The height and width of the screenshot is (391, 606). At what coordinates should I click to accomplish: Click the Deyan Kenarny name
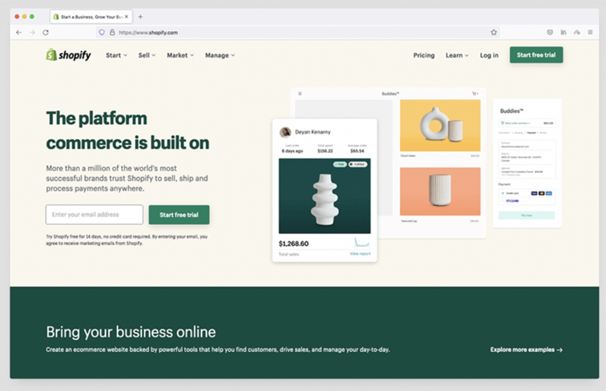tap(313, 132)
